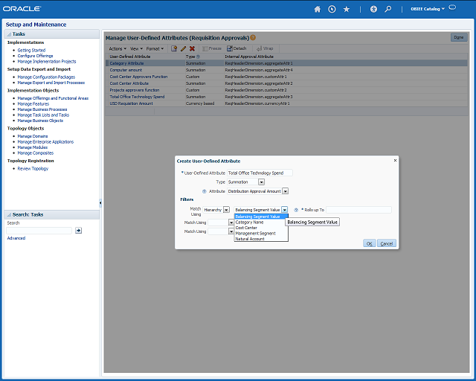Select Natural Account list option

[261, 239]
